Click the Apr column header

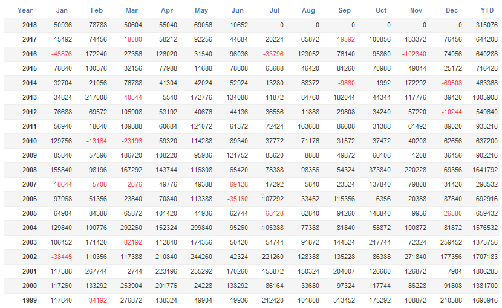[167, 10]
